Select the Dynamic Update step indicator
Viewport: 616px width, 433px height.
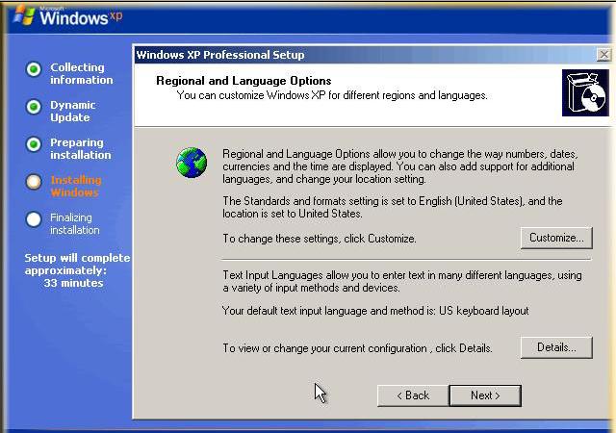(34, 107)
